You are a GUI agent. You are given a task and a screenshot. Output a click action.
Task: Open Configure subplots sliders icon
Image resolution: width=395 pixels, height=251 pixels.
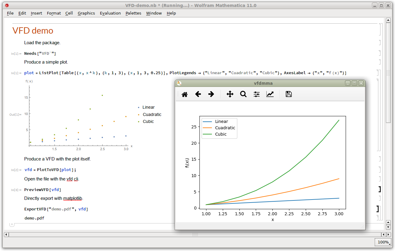[257, 94]
